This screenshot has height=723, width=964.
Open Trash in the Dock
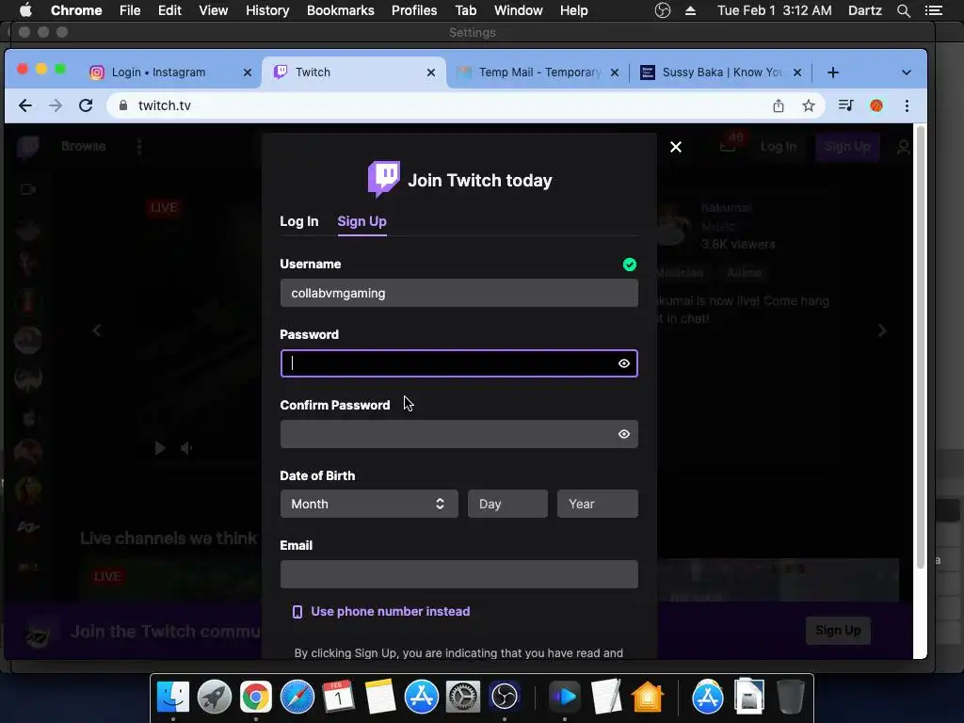790,697
